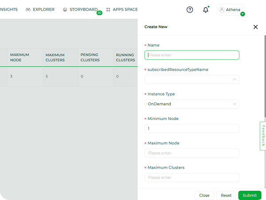Focus the Name input field
This screenshot has width=266, height=200.
(x=192, y=55)
